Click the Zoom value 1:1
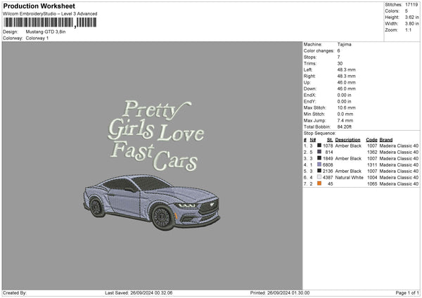The image size is (422, 298). (x=408, y=30)
